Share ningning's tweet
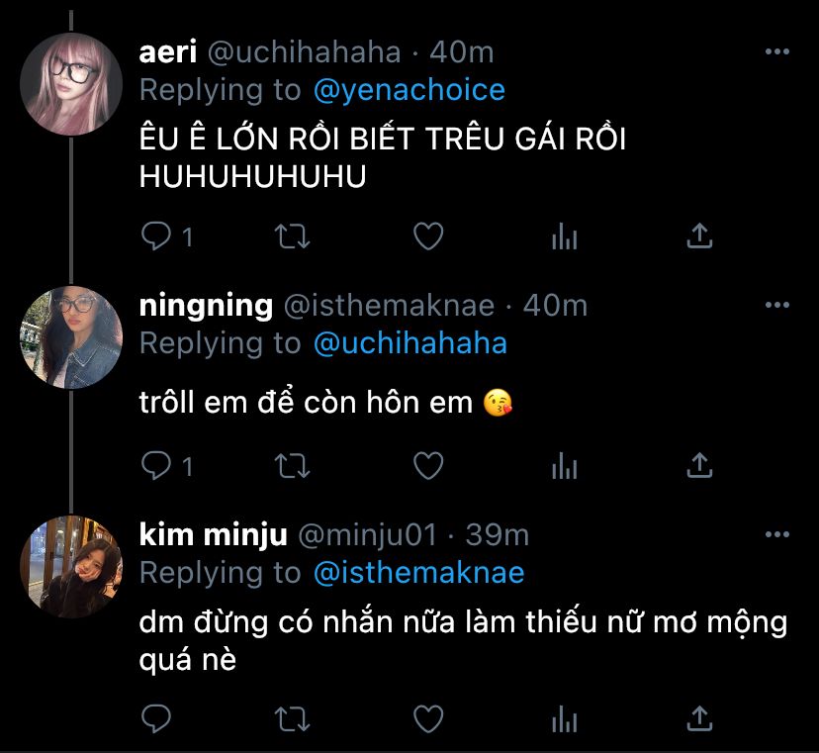Screen dimensions: 819x753 (699, 465)
